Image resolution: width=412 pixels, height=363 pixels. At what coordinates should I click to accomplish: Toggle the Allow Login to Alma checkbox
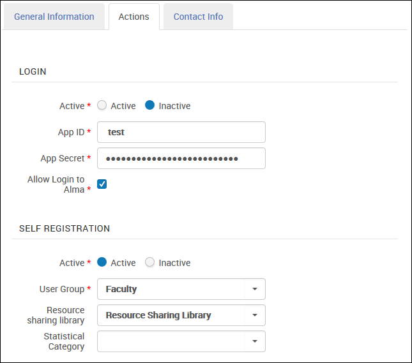coord(102,184)
